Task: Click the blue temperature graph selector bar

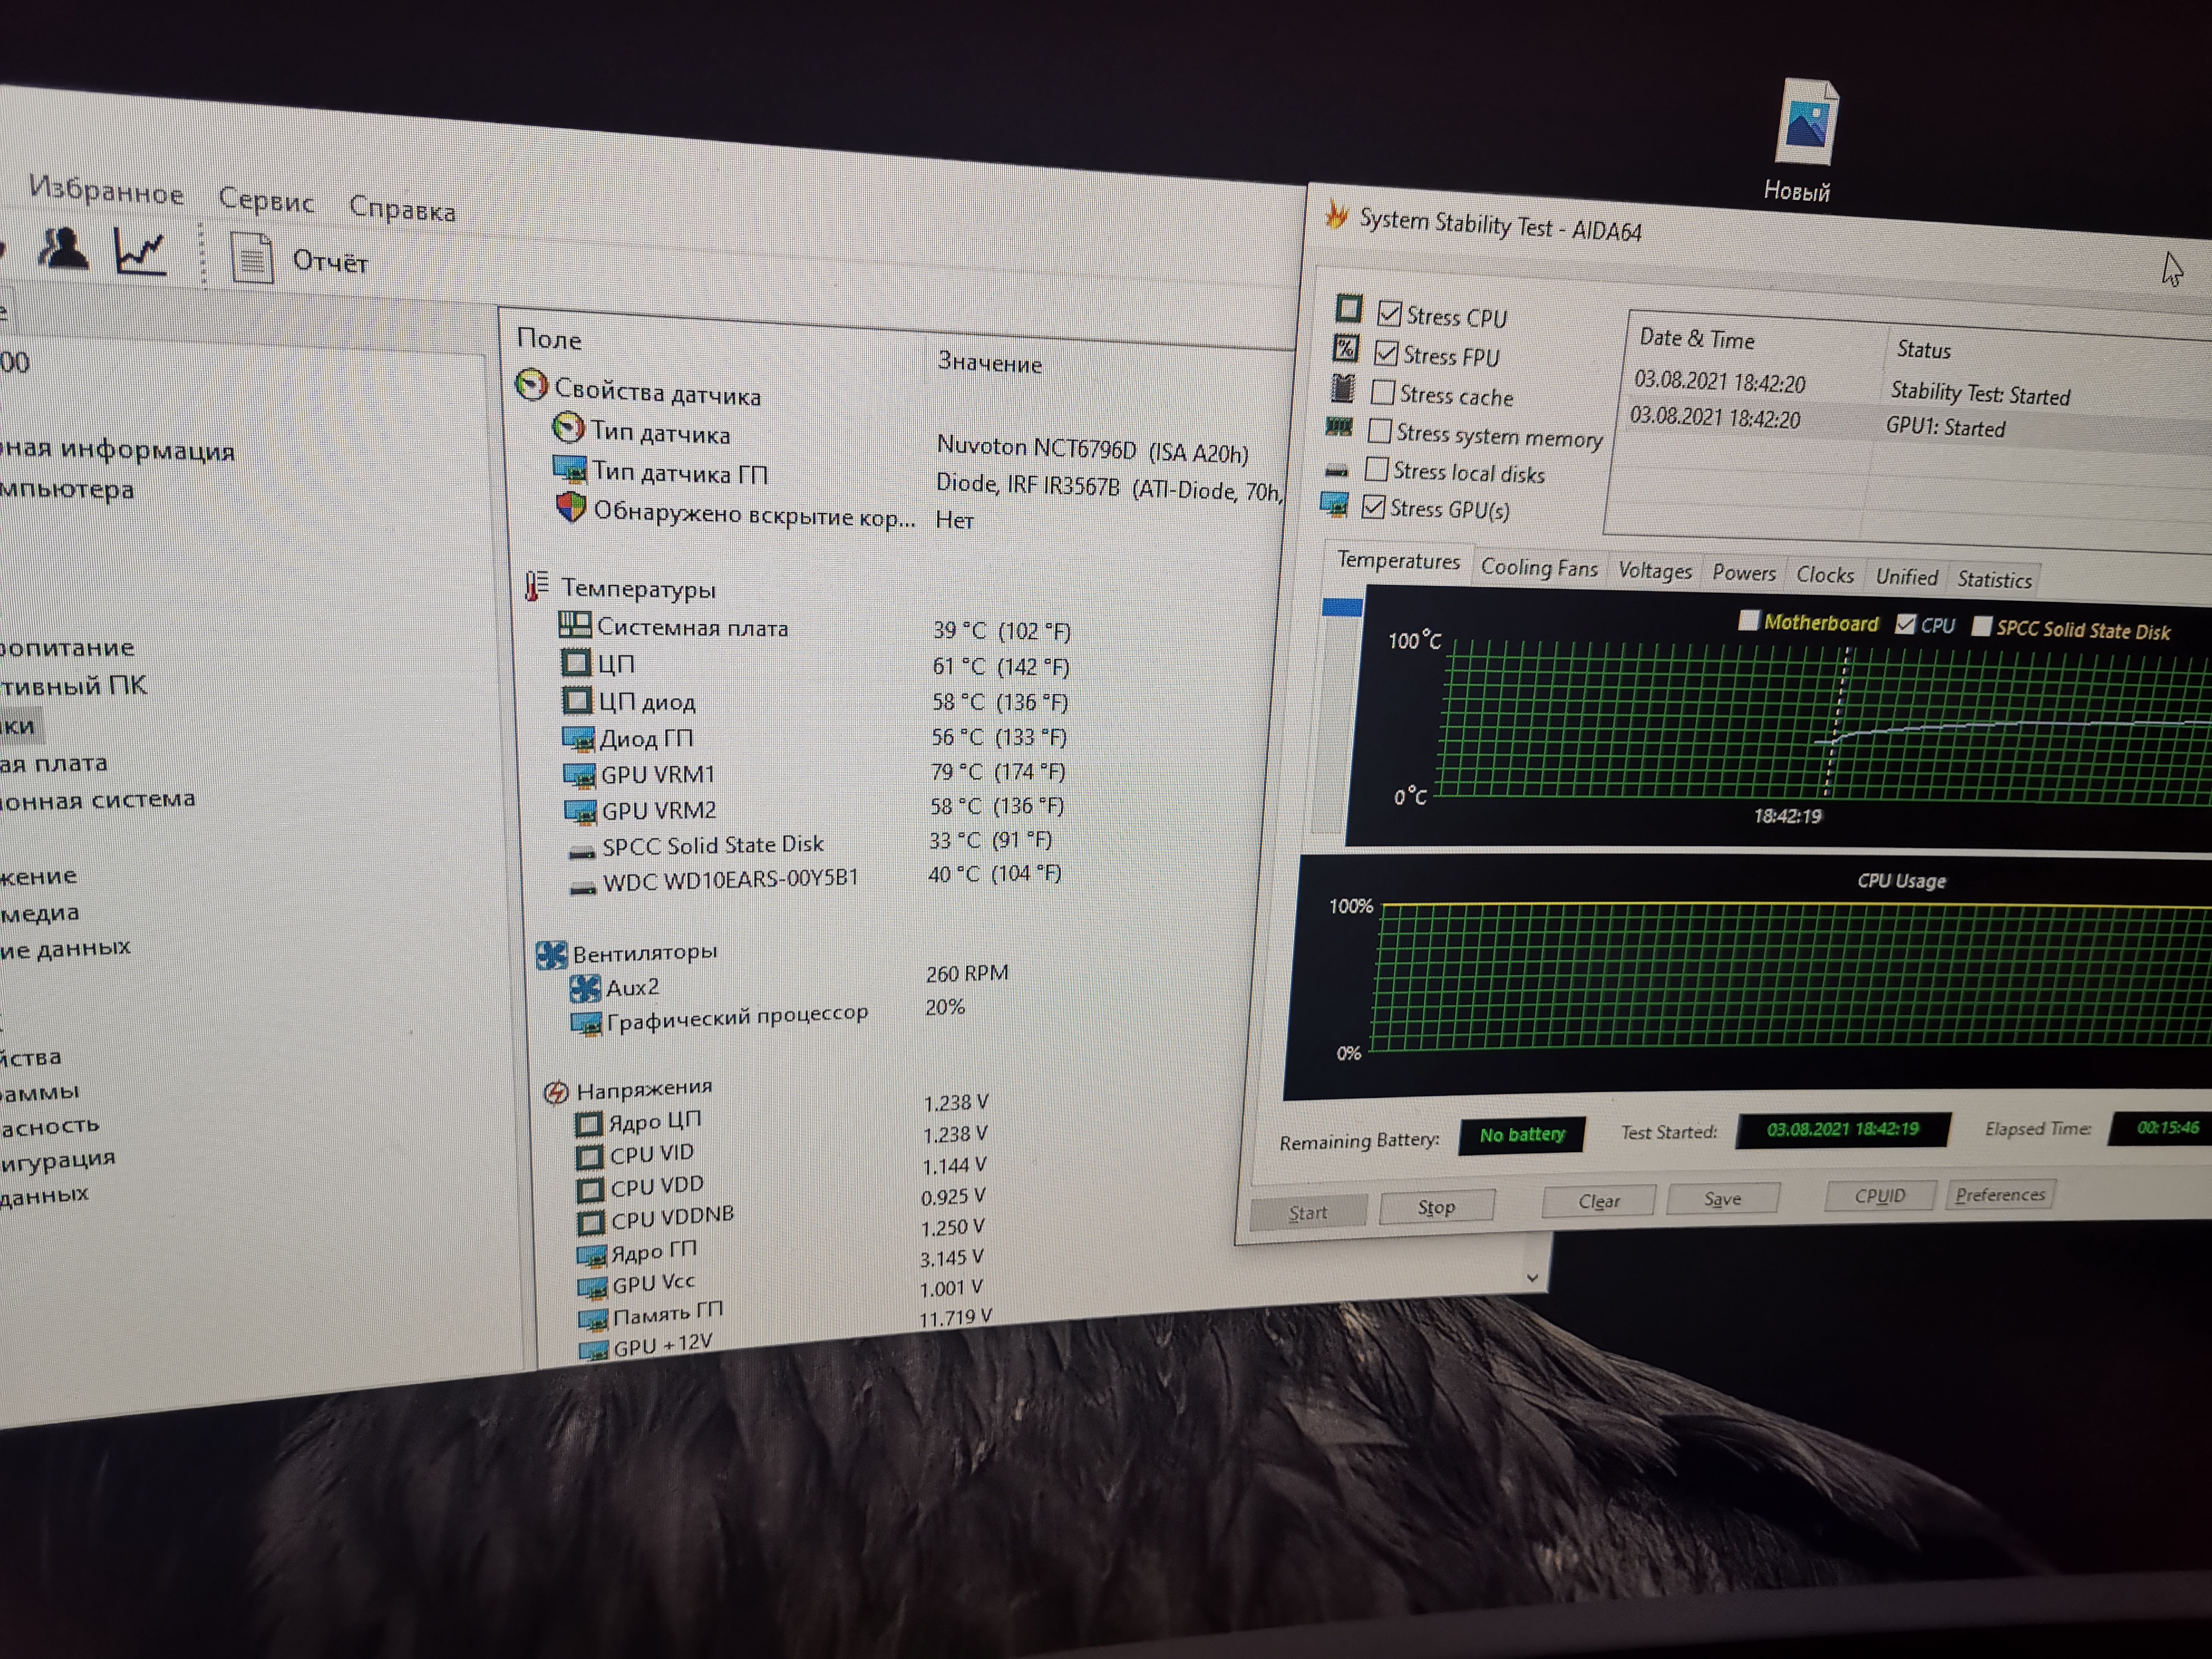Action: [x=1342, y=607]
